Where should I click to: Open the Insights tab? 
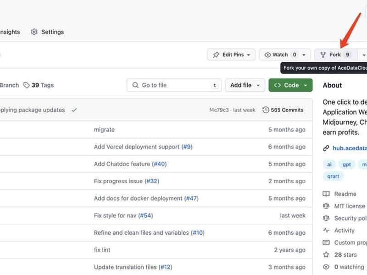pos(10,32)
